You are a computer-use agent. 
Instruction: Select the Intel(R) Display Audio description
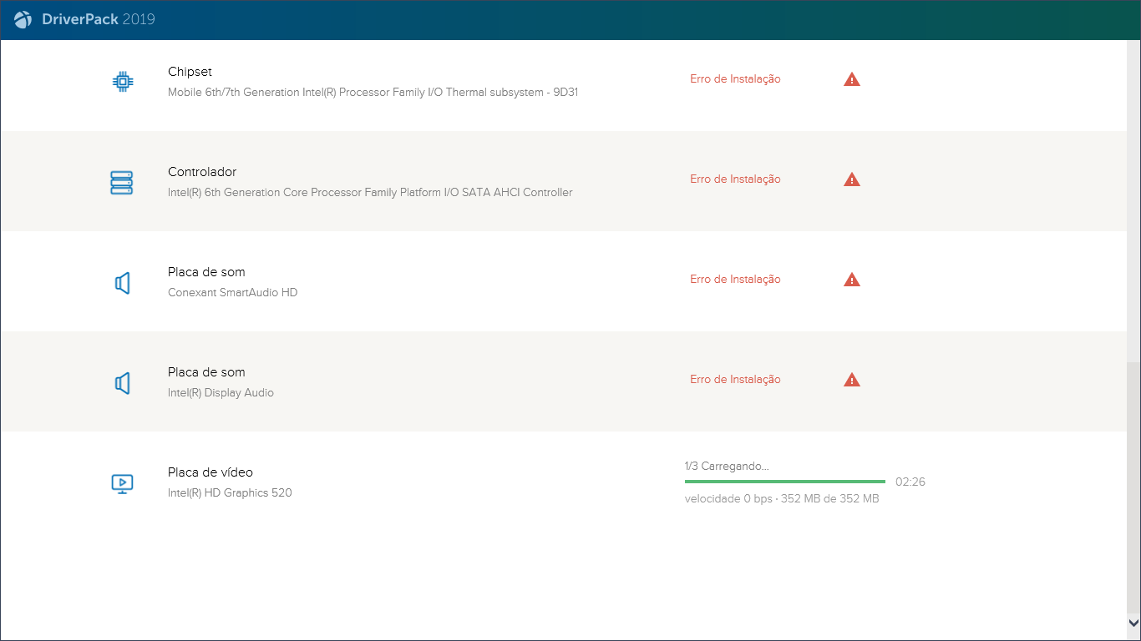(x=221, y=393)
